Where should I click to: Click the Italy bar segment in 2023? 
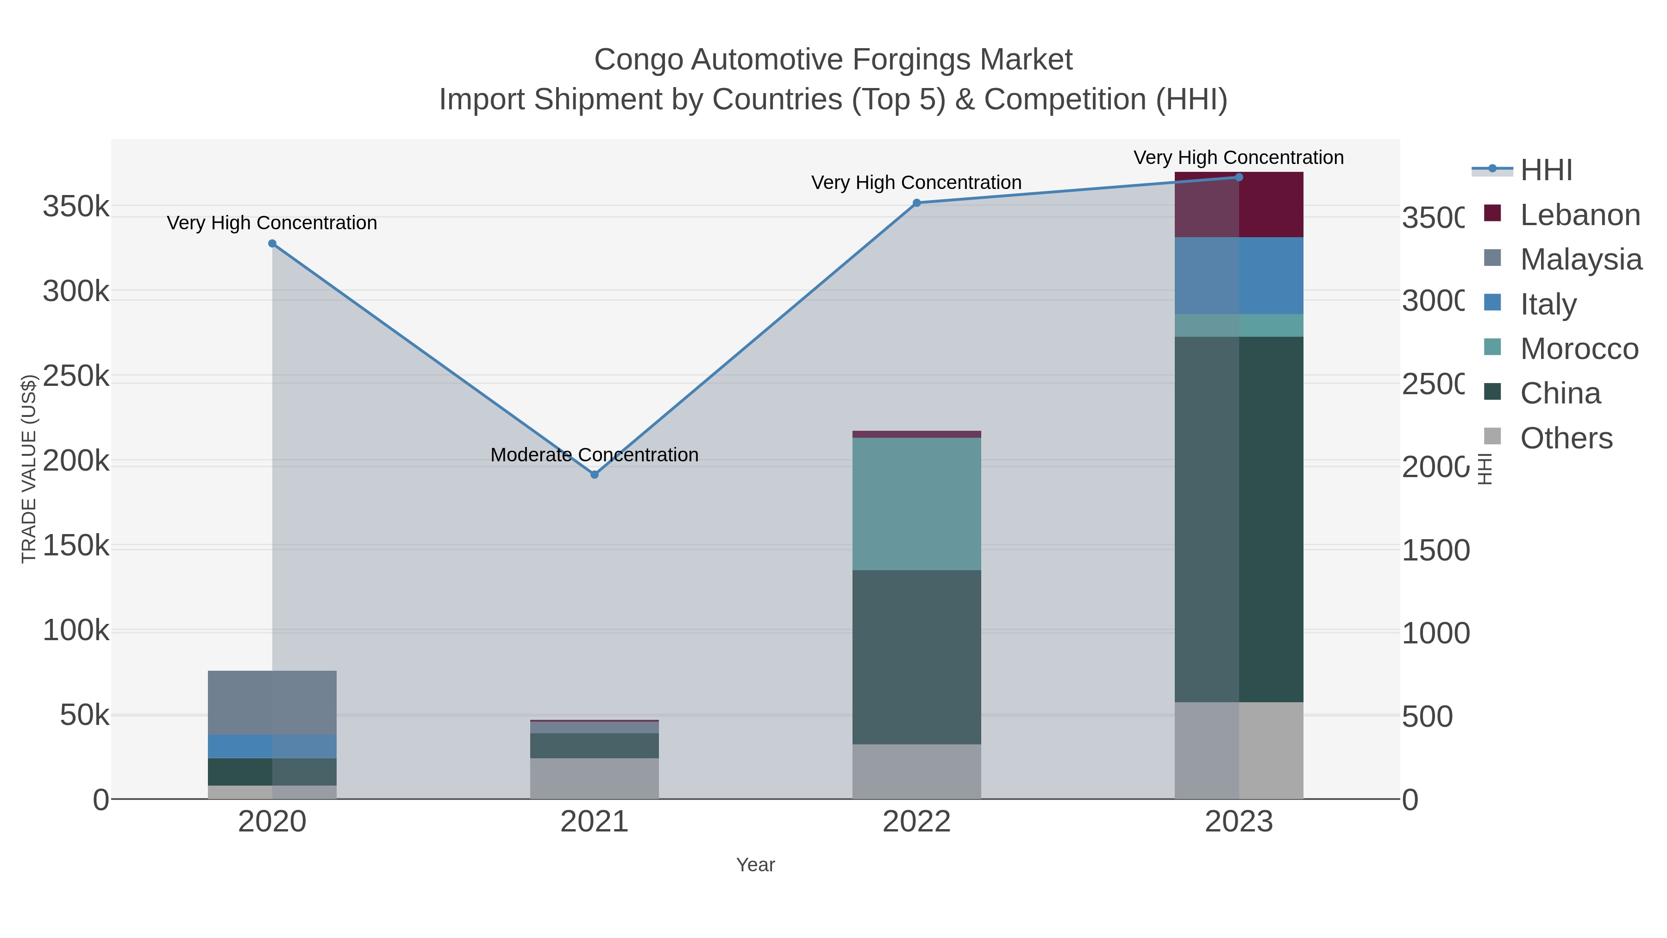click(1239, 276)
